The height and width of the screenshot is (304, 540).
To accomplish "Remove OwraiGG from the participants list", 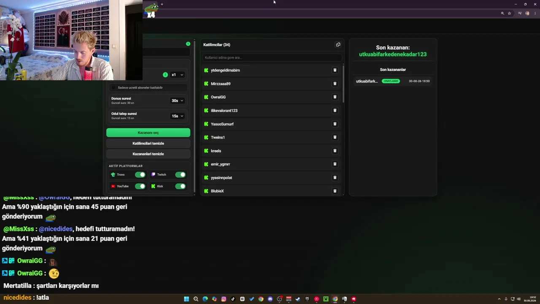I will 335,97.
